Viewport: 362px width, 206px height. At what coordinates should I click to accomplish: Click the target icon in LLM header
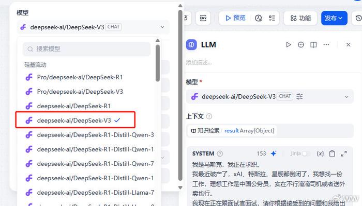point(301,45)
